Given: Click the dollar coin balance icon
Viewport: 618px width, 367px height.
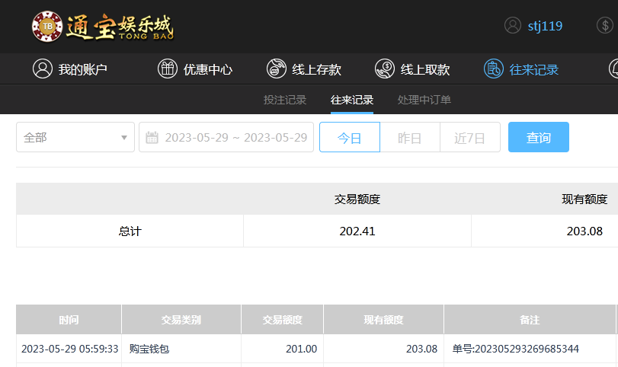Looking at the screenshot, I should [605, 25].
